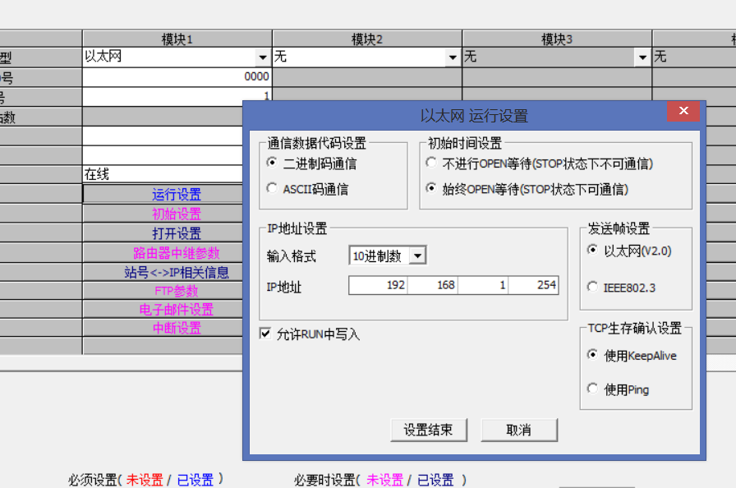Close the 以太网 运行设置 dialog
The image size is (736, 488).
click(x=683, y=112)
